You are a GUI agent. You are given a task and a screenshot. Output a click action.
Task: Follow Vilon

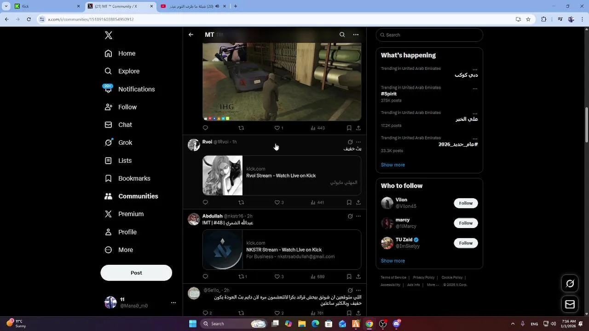coord(466,203)
